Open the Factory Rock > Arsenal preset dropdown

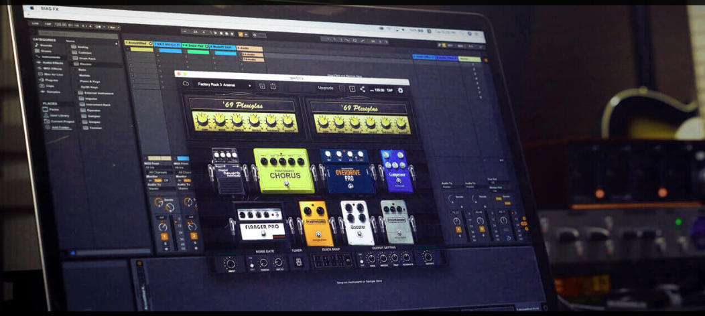[225, 85]
